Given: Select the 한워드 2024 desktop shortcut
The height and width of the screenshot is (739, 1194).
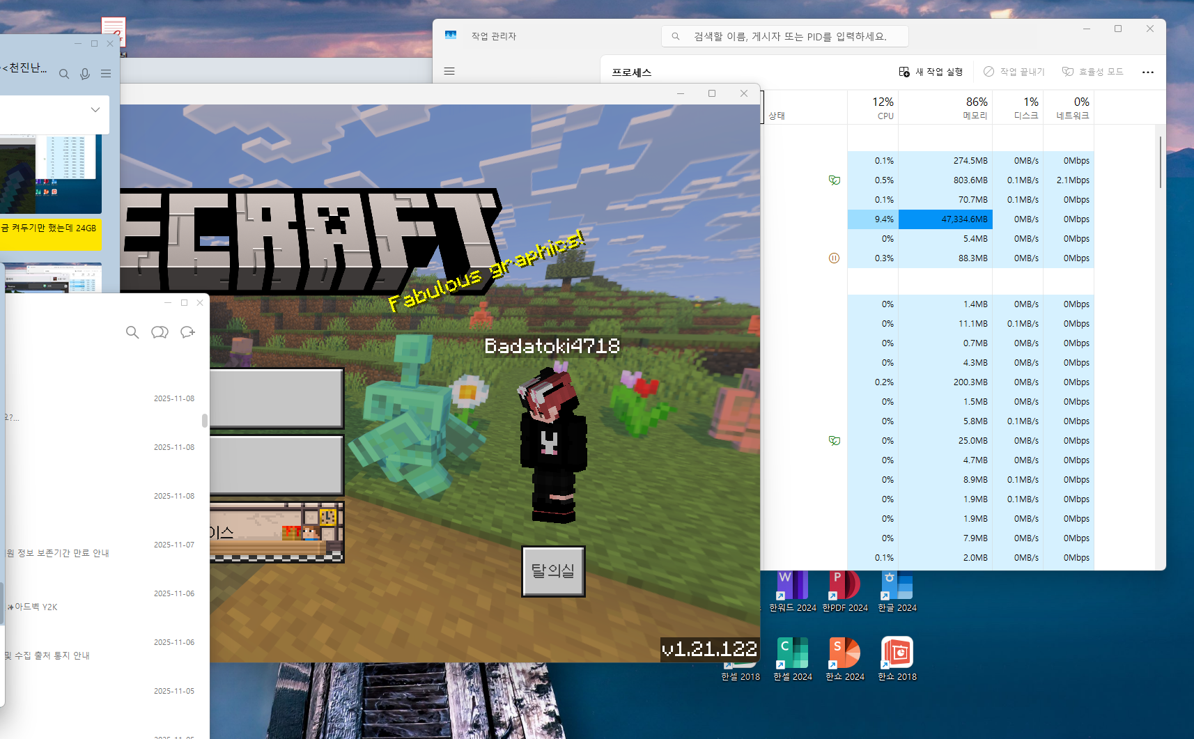Looking at the screenshot, I should point(793,593).
